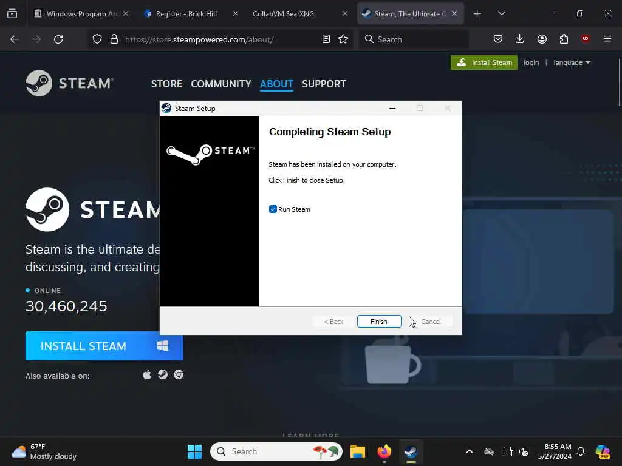Viewport: 622px width, 466px height.
Task: Open File Explorer from taskbar
Action: point(357,451)
